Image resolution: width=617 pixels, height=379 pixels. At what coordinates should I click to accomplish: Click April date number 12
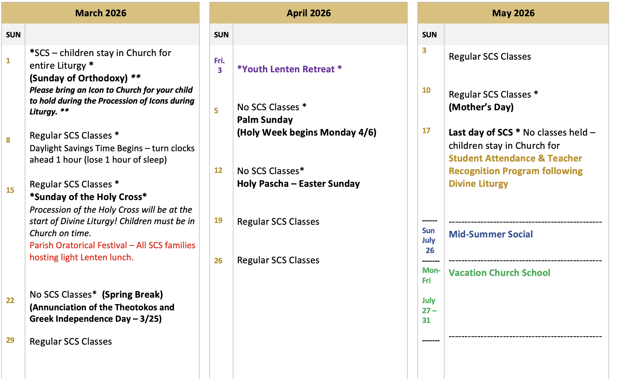pyautogui.click(x=218, y=170)
